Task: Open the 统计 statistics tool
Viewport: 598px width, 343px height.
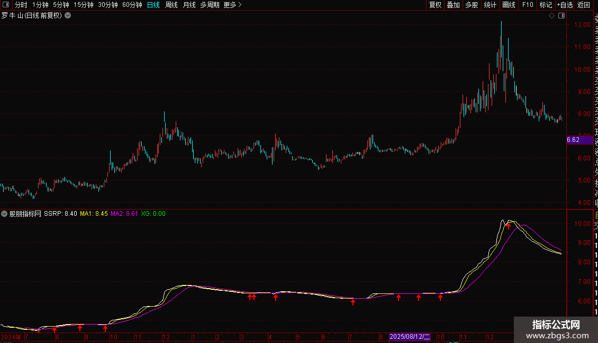Action: tap(490, 5)
